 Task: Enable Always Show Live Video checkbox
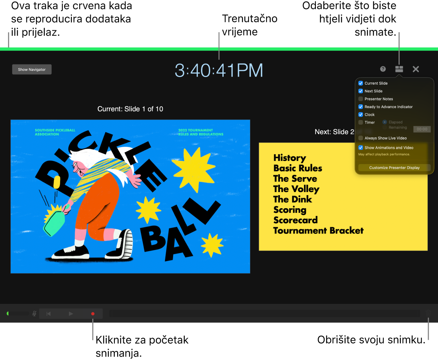click(x=361, y=138)
